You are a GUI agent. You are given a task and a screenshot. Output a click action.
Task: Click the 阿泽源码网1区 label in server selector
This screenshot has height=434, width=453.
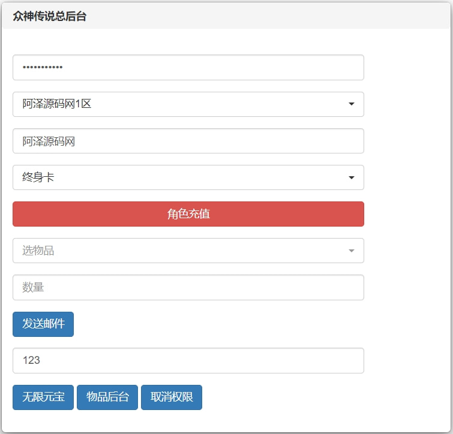pyautogui.click(x=57, y=104)
